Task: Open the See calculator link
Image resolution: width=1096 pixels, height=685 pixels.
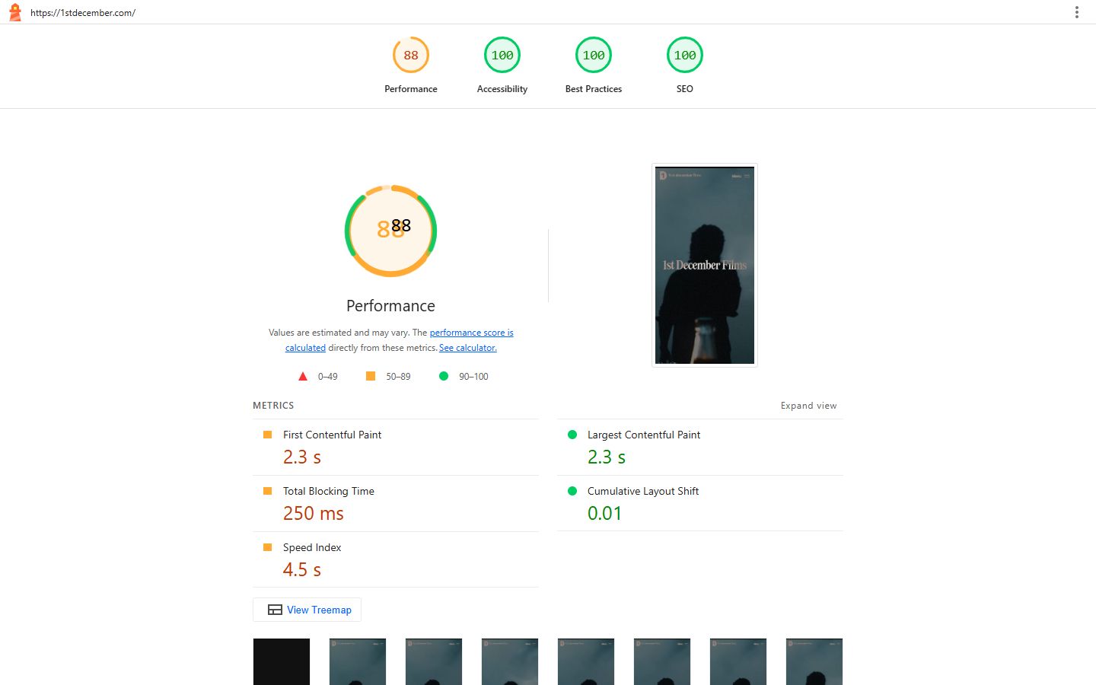Action: pyautogui.click(x=468, y=348)
